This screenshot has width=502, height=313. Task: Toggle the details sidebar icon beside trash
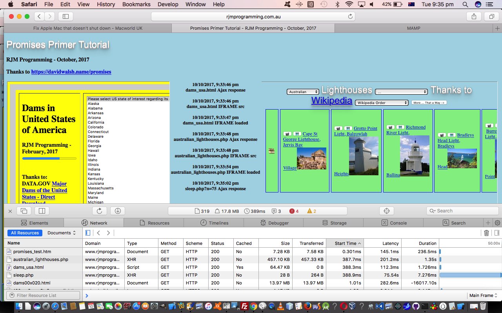(x=497, y=233)
